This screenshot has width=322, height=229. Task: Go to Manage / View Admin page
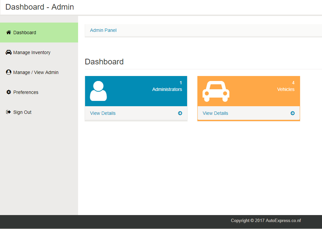click(36, 72)
